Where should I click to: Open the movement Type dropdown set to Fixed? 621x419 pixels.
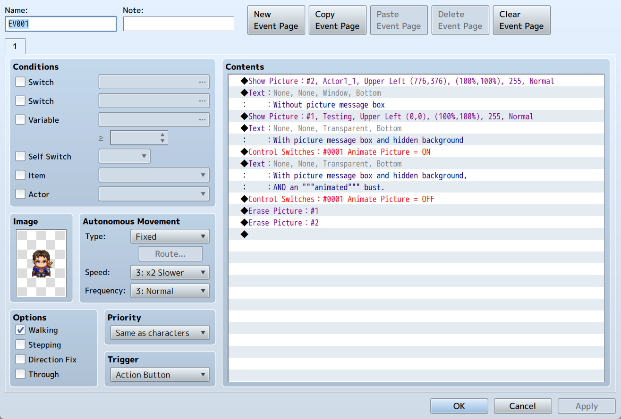click(170, 236)
